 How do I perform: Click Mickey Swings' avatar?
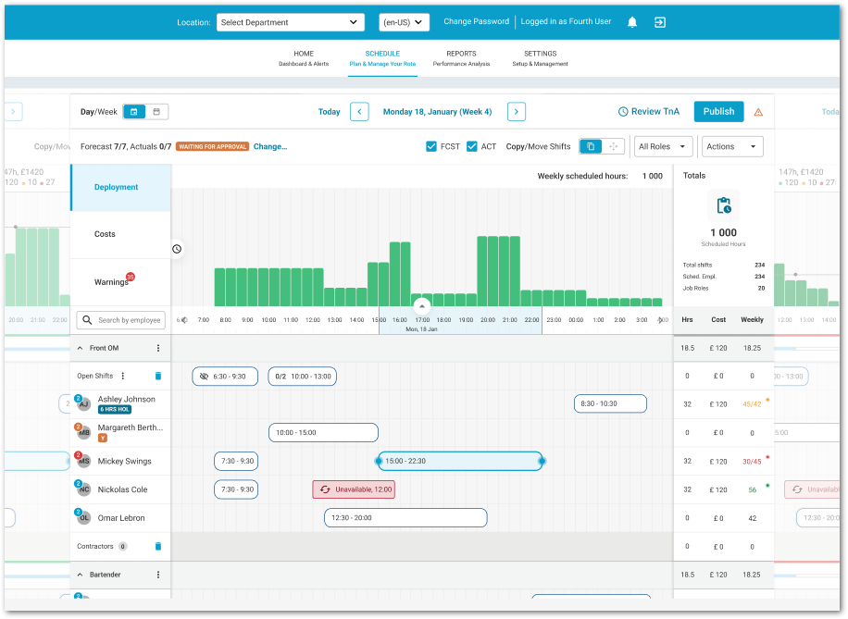[83, 461]
